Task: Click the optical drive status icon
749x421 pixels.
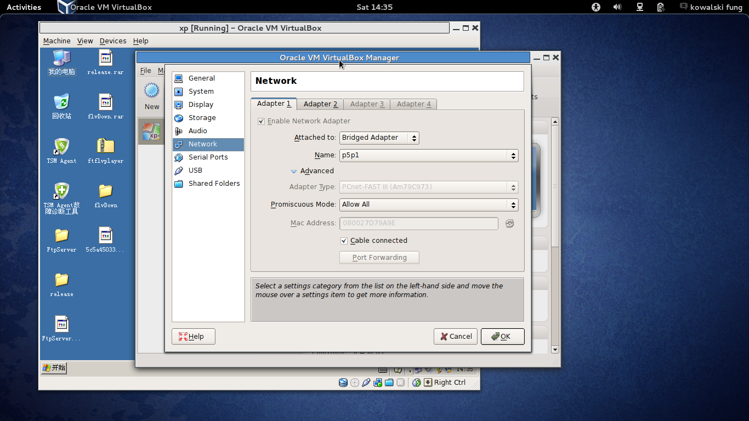Action: click(355, 383)
